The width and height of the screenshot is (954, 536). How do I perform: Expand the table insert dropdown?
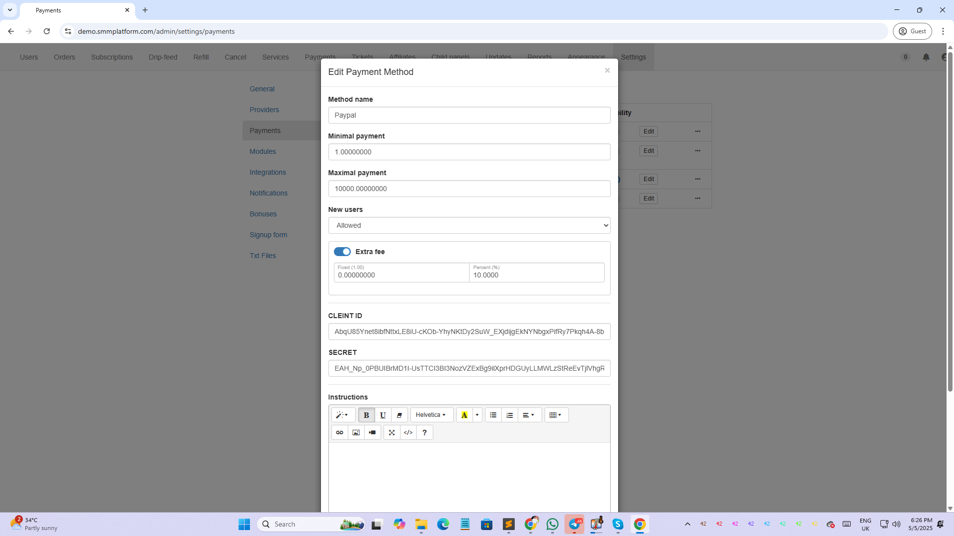point(556,415)
